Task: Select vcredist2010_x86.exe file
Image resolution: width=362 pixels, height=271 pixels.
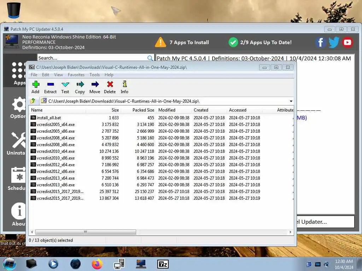Action: 53,158
